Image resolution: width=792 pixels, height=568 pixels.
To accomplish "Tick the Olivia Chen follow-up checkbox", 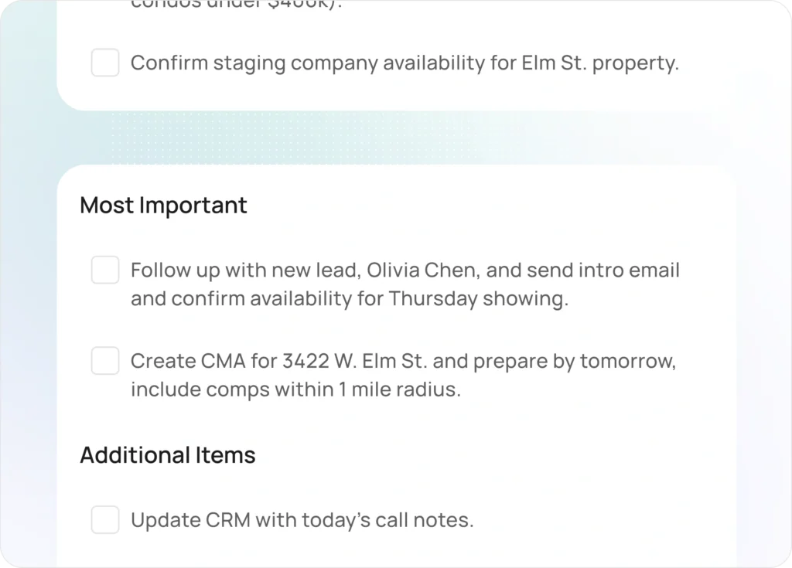I will [x=105, y=270].
